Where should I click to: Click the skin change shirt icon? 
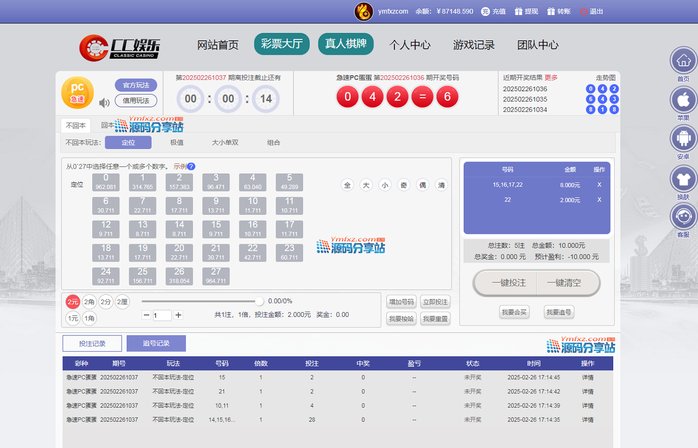click(683, 179)
